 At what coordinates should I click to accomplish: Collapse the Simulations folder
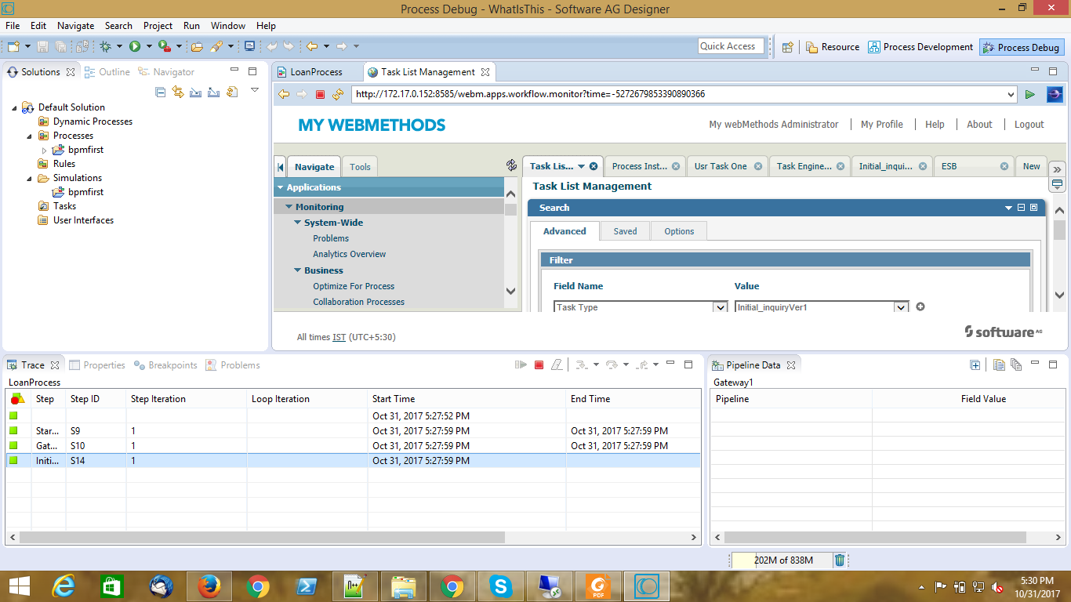[x=30, y=178]
